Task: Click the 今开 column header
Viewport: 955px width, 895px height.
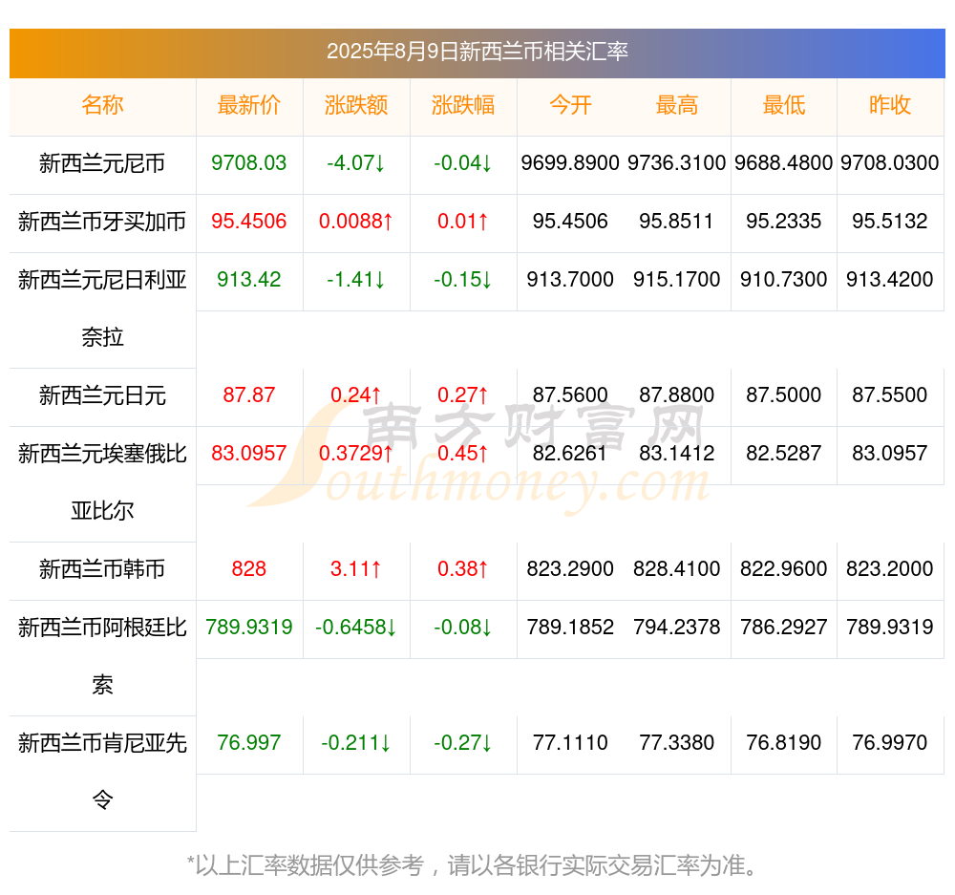Action: (570, 105)
